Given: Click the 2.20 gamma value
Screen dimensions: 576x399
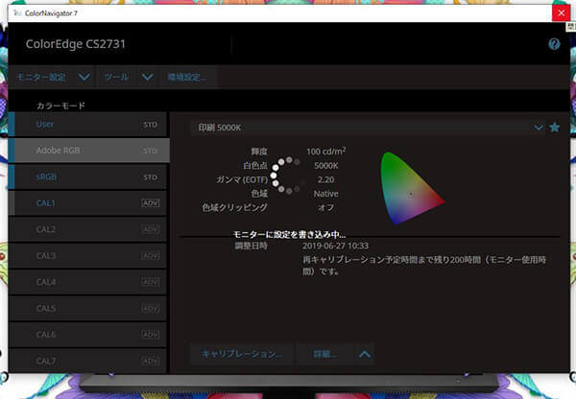Looking at the screenshot, I should click(326, 179).
